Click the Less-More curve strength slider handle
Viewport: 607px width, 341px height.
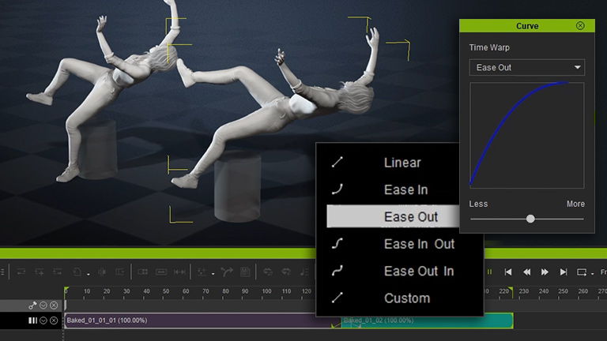click(x=530, y=219)
